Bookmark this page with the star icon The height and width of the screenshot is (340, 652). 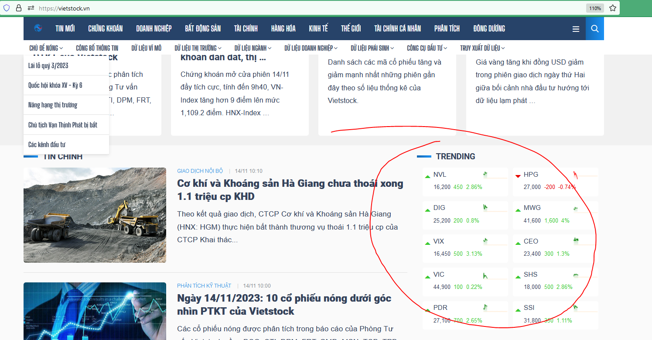(x=613, y=8)
